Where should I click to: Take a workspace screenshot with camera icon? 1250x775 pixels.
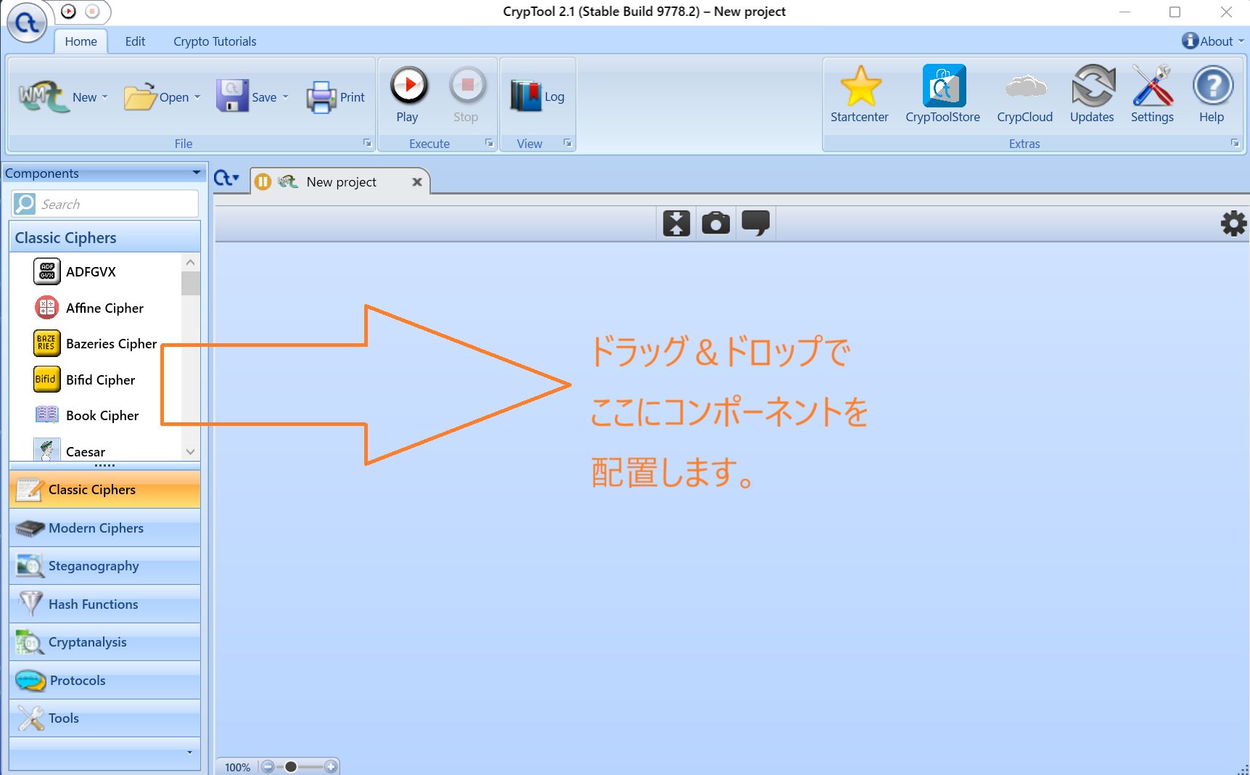pos(716,223)
